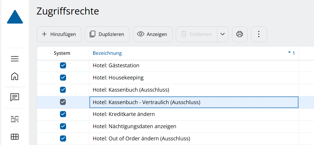Select row Hotel: Out of Order ändern (Ausschluss)

coord(141,139)
